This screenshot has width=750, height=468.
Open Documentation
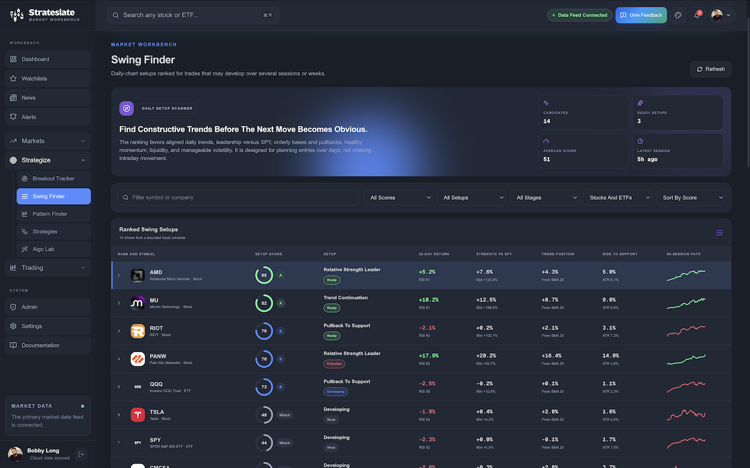tap(48, 346)
